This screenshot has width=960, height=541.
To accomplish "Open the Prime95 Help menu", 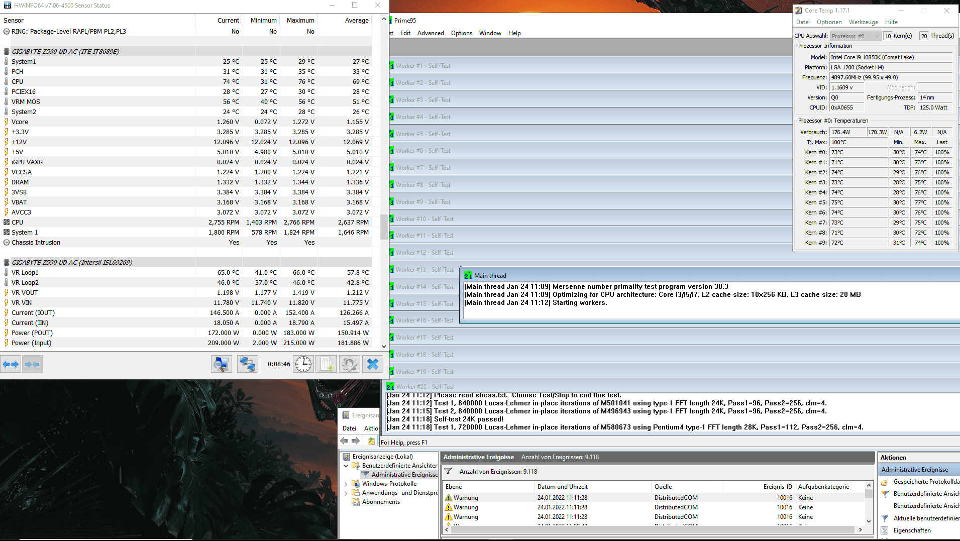I will (x=514, y=33).
